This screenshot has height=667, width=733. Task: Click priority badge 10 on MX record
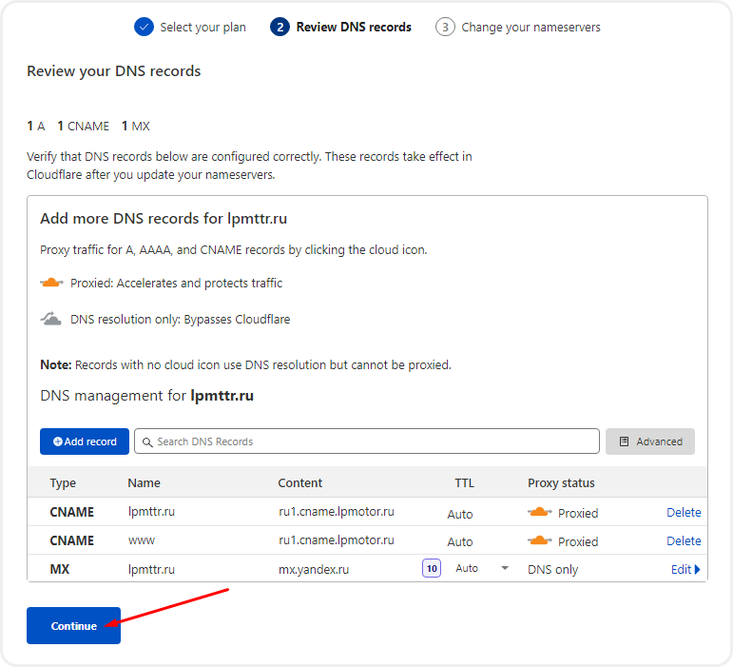pos(432,569)
